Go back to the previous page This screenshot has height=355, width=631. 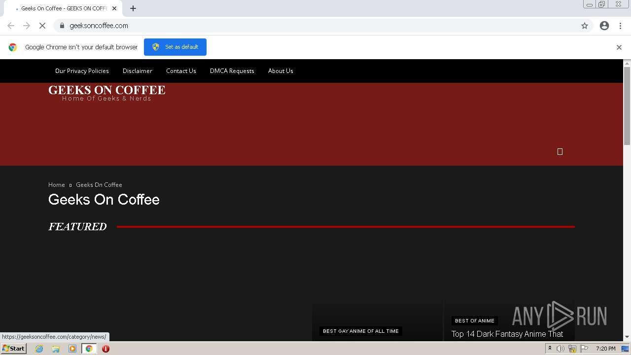[11, 26]
